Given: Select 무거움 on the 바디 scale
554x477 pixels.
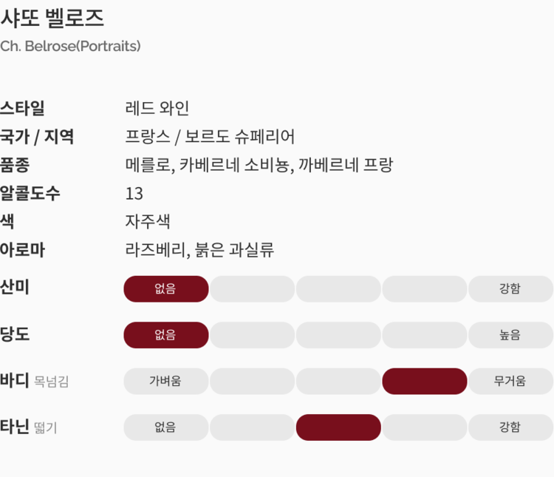Looking at the screenshot, I should tap(510, 381).
